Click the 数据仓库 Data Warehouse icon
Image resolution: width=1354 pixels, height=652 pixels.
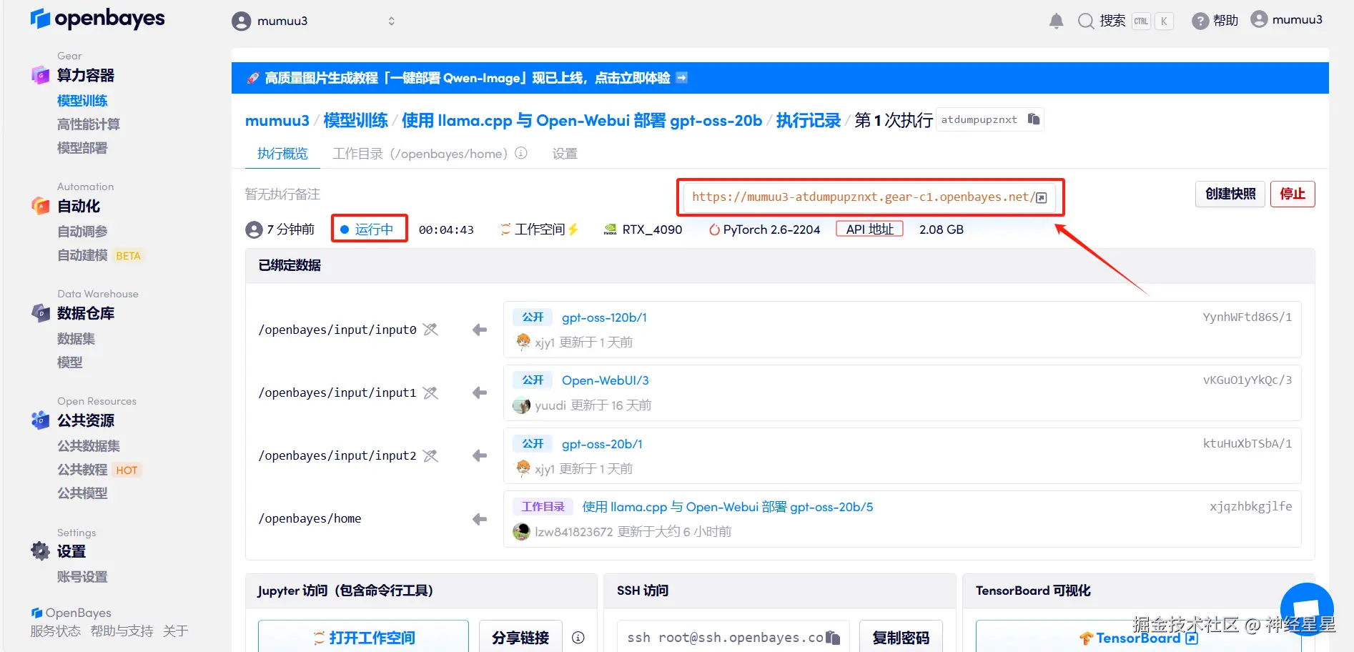(x=40, y=313)
